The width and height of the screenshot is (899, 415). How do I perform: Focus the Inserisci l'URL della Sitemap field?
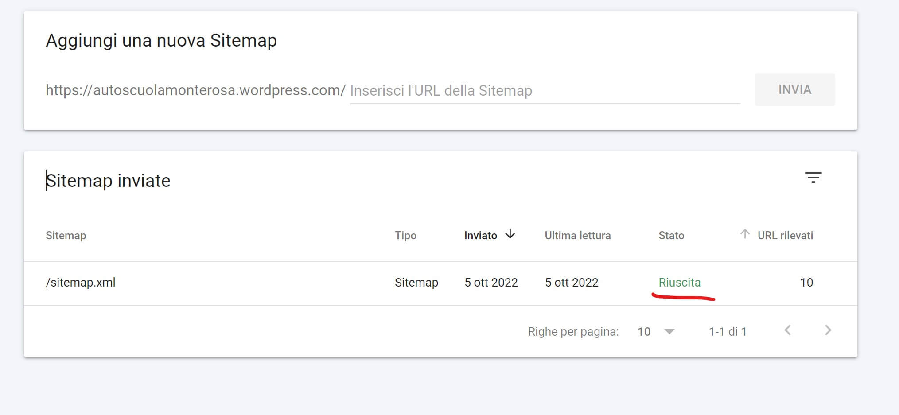544,91
